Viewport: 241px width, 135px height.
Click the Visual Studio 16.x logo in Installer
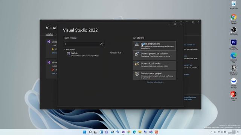pyautogui.click(x=49, y=63)
